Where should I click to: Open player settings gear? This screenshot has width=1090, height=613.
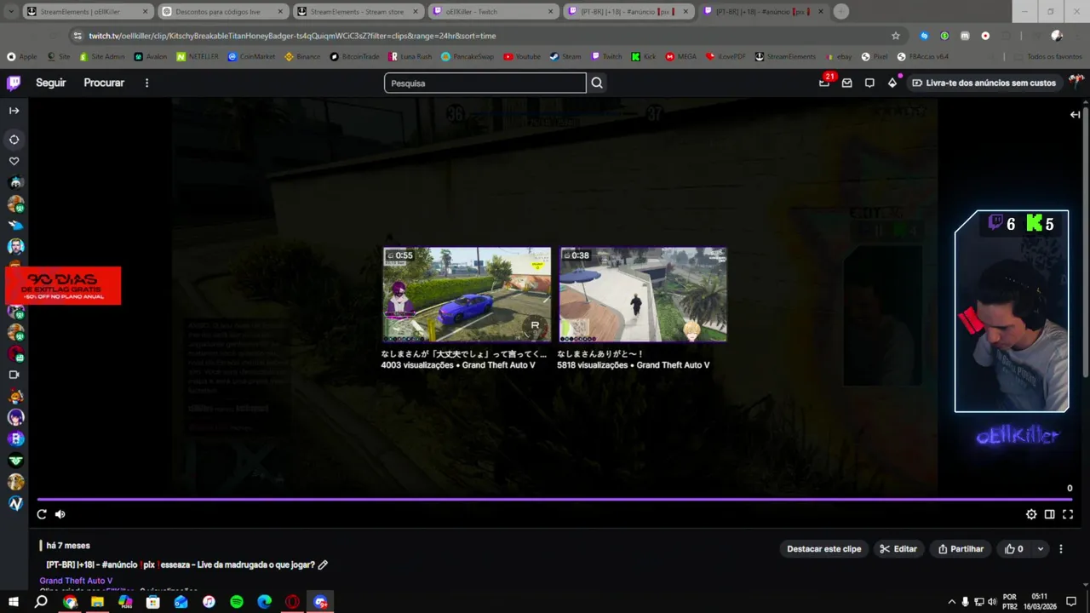[1031, 514]
